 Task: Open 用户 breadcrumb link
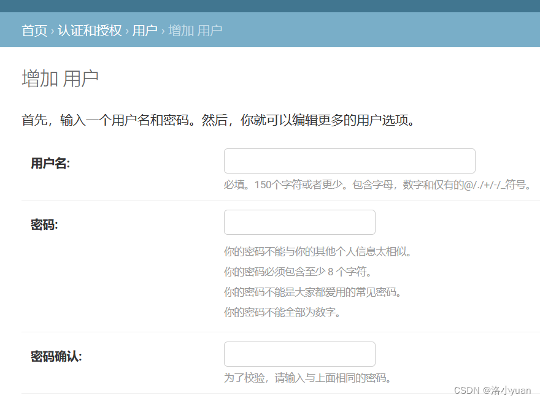tap(145, 31)
